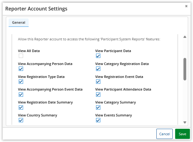This screenshot has width=193, height=142.
Task: Switch to the General tab
Action: coord(18,22)
